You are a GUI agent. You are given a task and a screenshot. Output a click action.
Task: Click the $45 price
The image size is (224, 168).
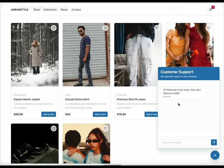pos(68,114)
